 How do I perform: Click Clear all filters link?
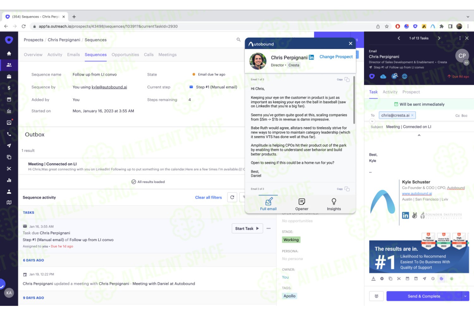point(208,197)
